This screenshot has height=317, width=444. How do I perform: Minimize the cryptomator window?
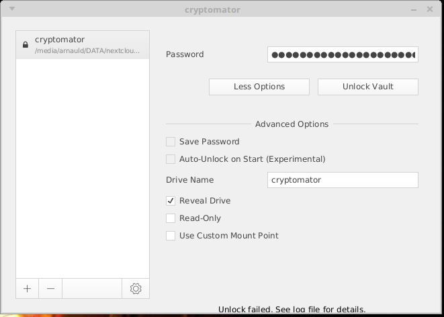pyautogui.click(x=414, y=10)
